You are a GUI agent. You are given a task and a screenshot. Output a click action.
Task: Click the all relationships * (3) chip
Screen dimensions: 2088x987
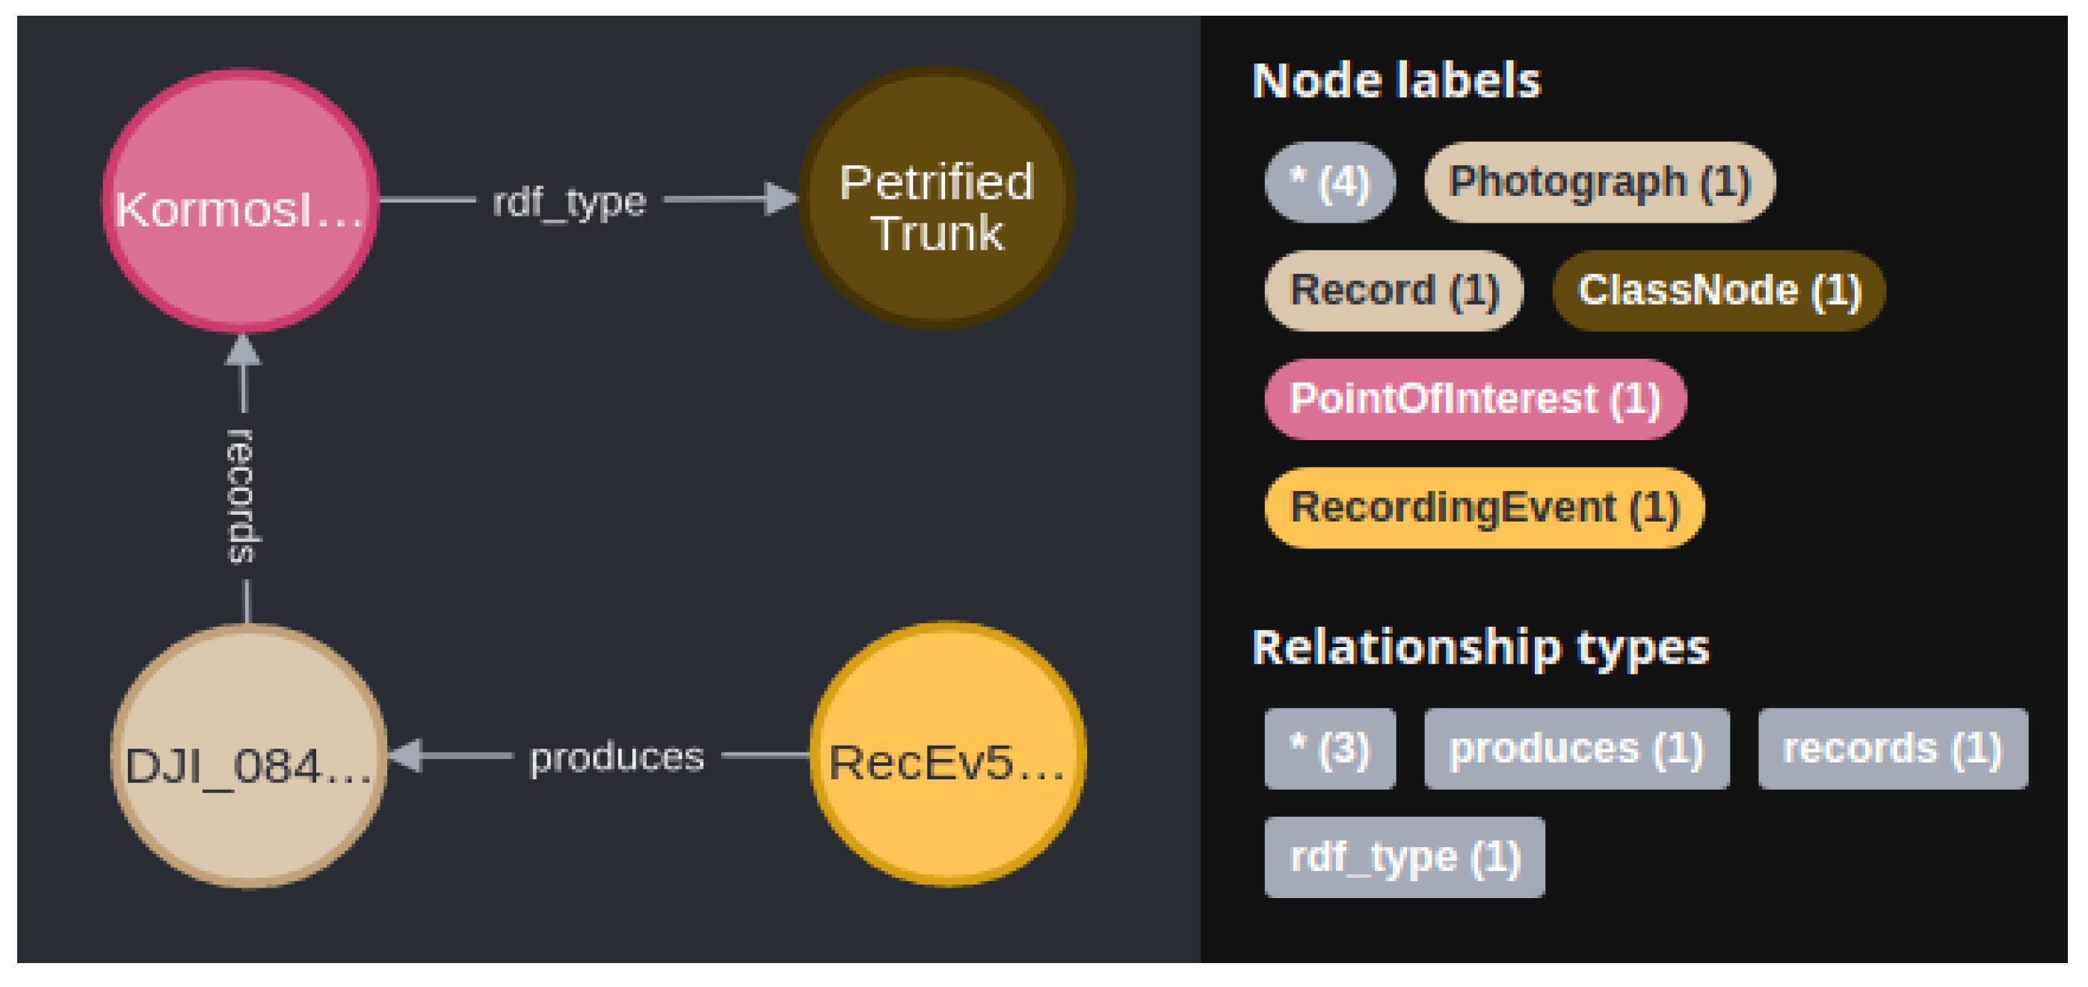(1329, 749)
